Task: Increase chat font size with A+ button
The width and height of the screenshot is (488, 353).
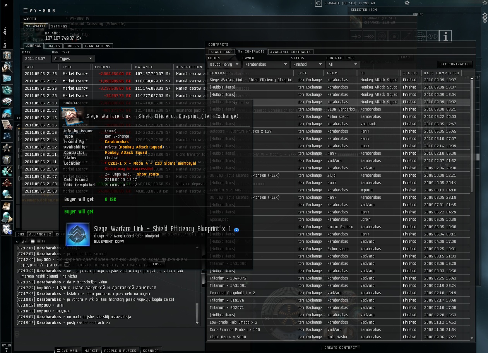Action: [24, 242]
